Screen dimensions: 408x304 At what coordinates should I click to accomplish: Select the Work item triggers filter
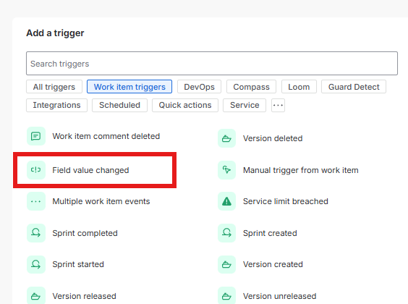[129, 87]
